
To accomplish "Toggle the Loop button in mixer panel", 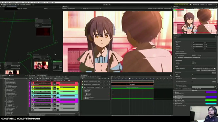I will tap(43, 79).
